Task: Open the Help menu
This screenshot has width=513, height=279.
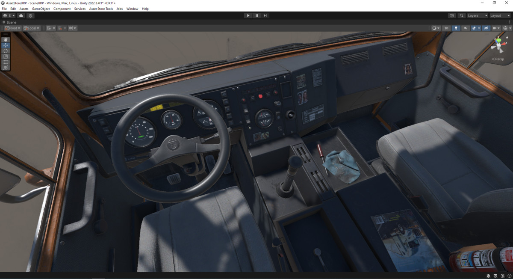Action: click(x=145, y=9)
